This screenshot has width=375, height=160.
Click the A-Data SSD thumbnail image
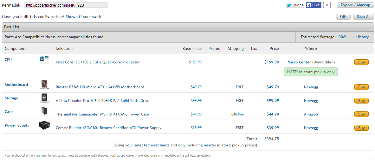(44, 98)
